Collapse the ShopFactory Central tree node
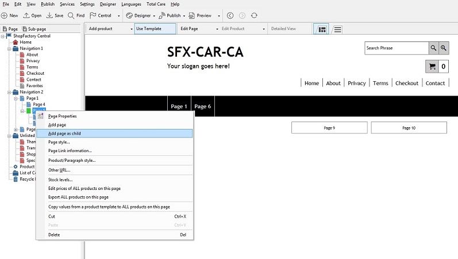Image resolution: width=458 pixels, height=259 pixels. coord(3,36)
